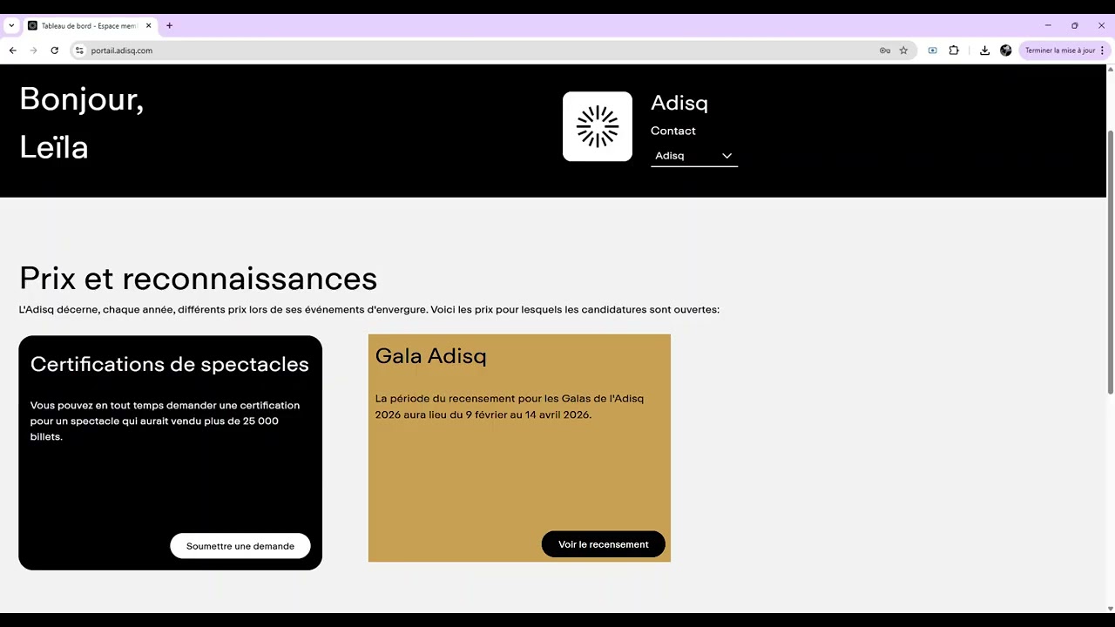Viewport: 1115px width, 627px height.
Task: Open the Adisq contact dropdown
Action: pos(693,156)
